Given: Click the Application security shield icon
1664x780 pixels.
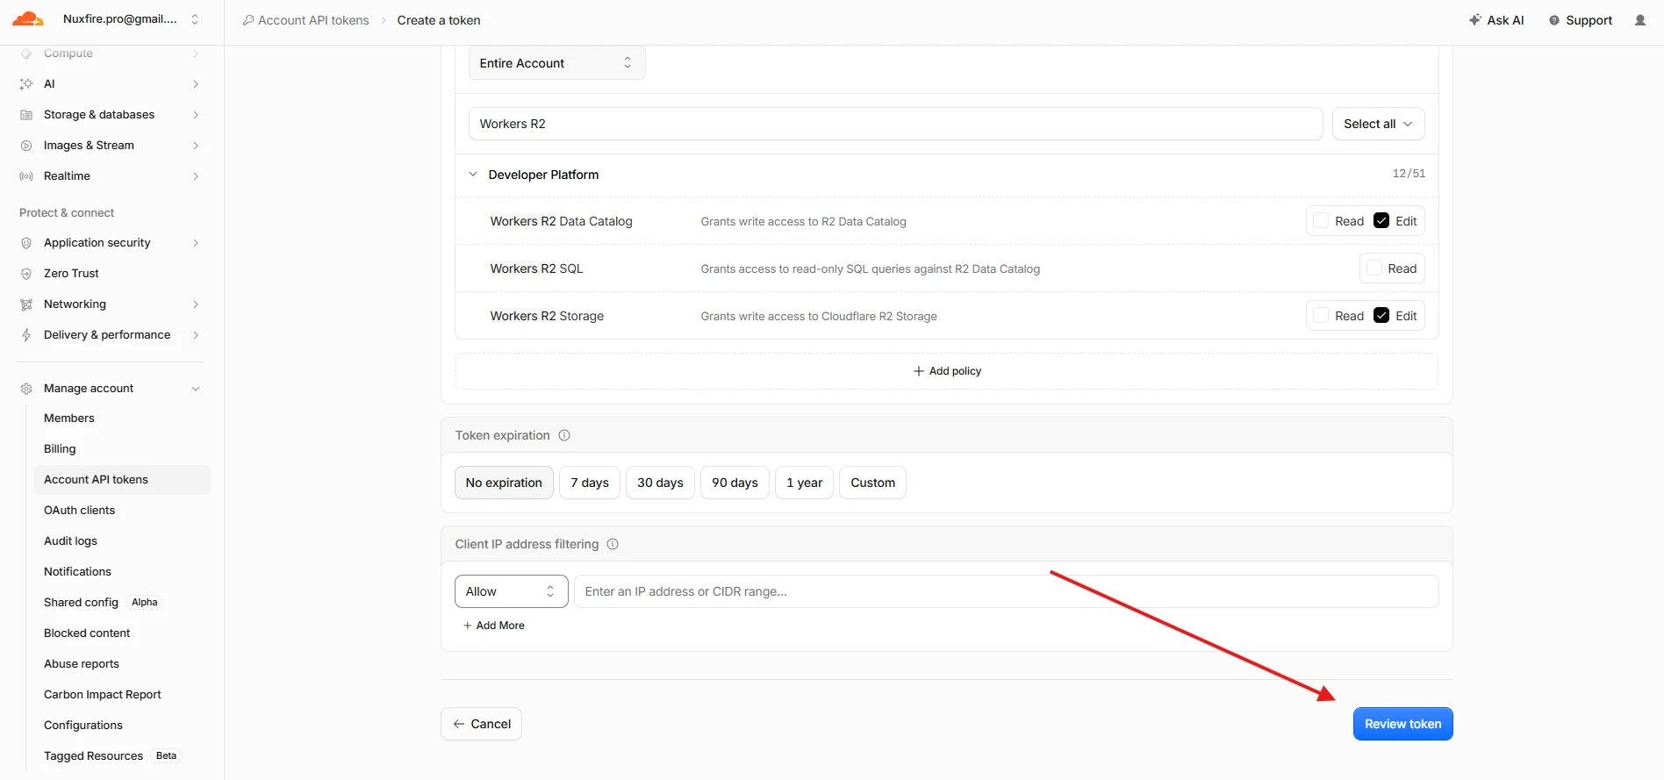Looking at the screenshot, I should 26,243.
